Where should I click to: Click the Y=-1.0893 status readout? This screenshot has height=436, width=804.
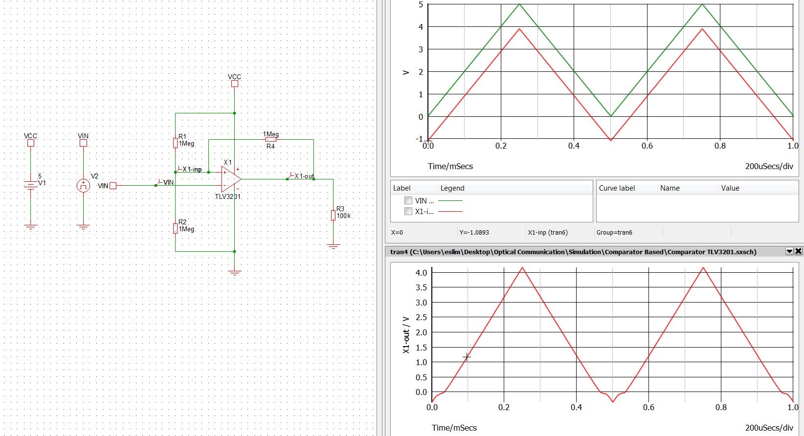(474, 233)
